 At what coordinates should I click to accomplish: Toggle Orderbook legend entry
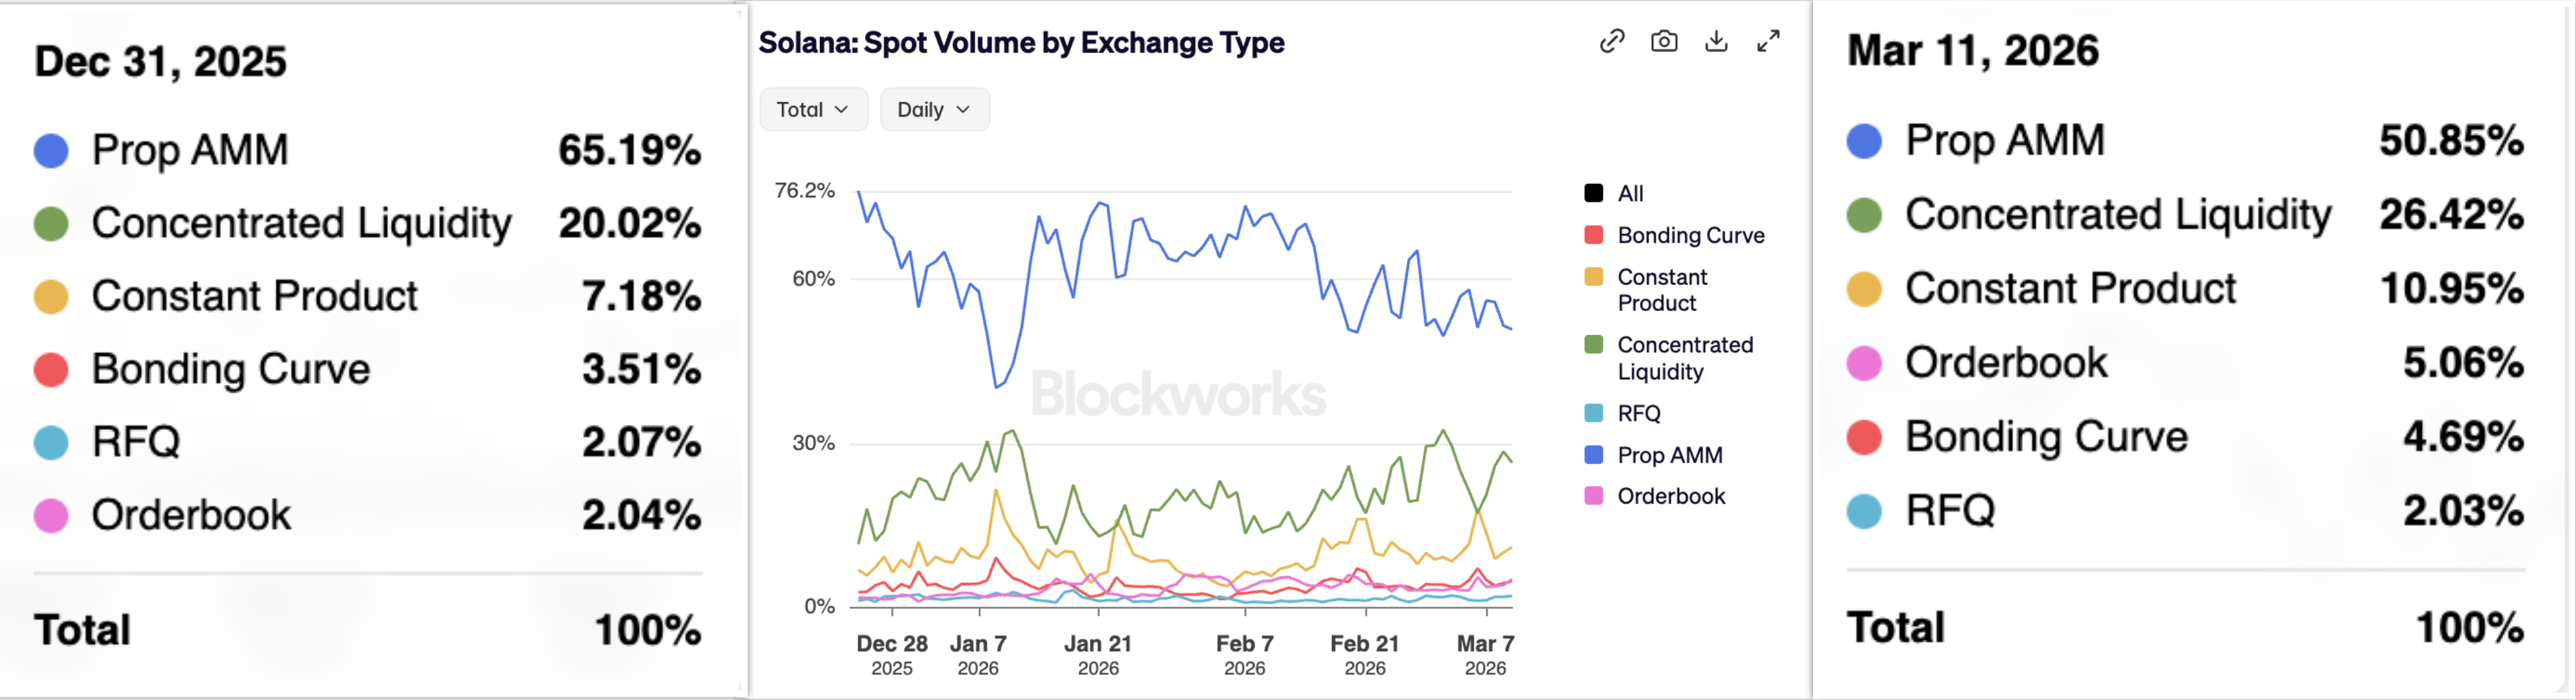1670,496
